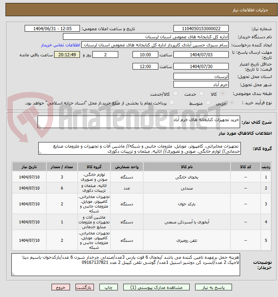Click the deadline hour field 10:00
The width and height of the screenshot is (278, 297).
145,55
